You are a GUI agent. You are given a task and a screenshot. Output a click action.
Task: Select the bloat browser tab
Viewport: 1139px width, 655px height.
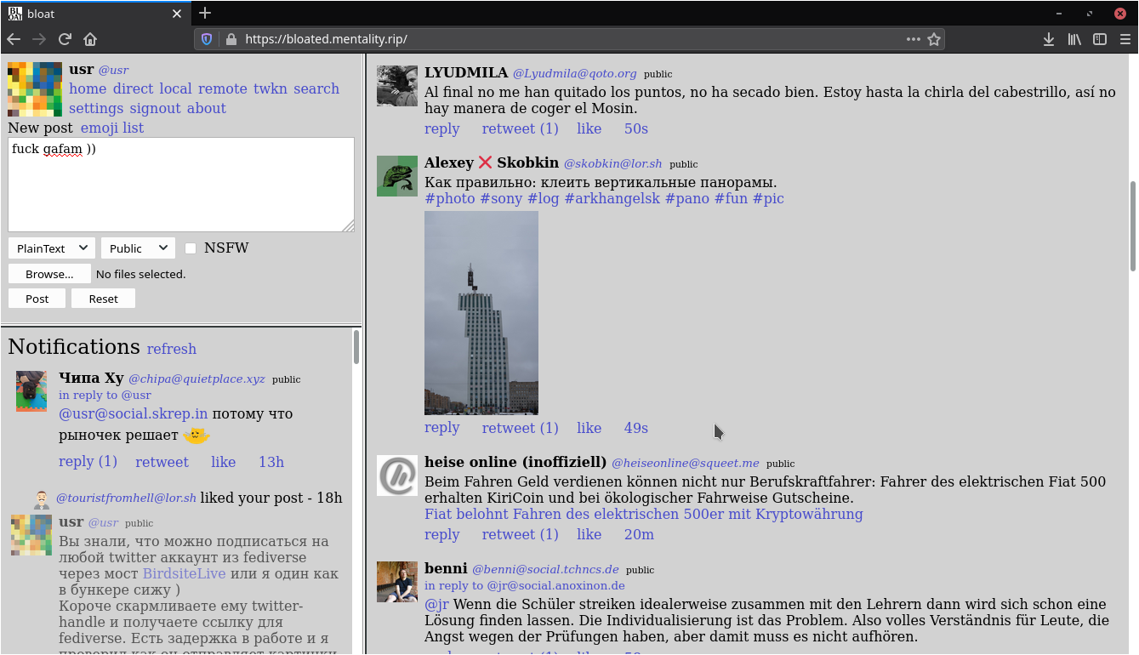[x=95, y=14]
